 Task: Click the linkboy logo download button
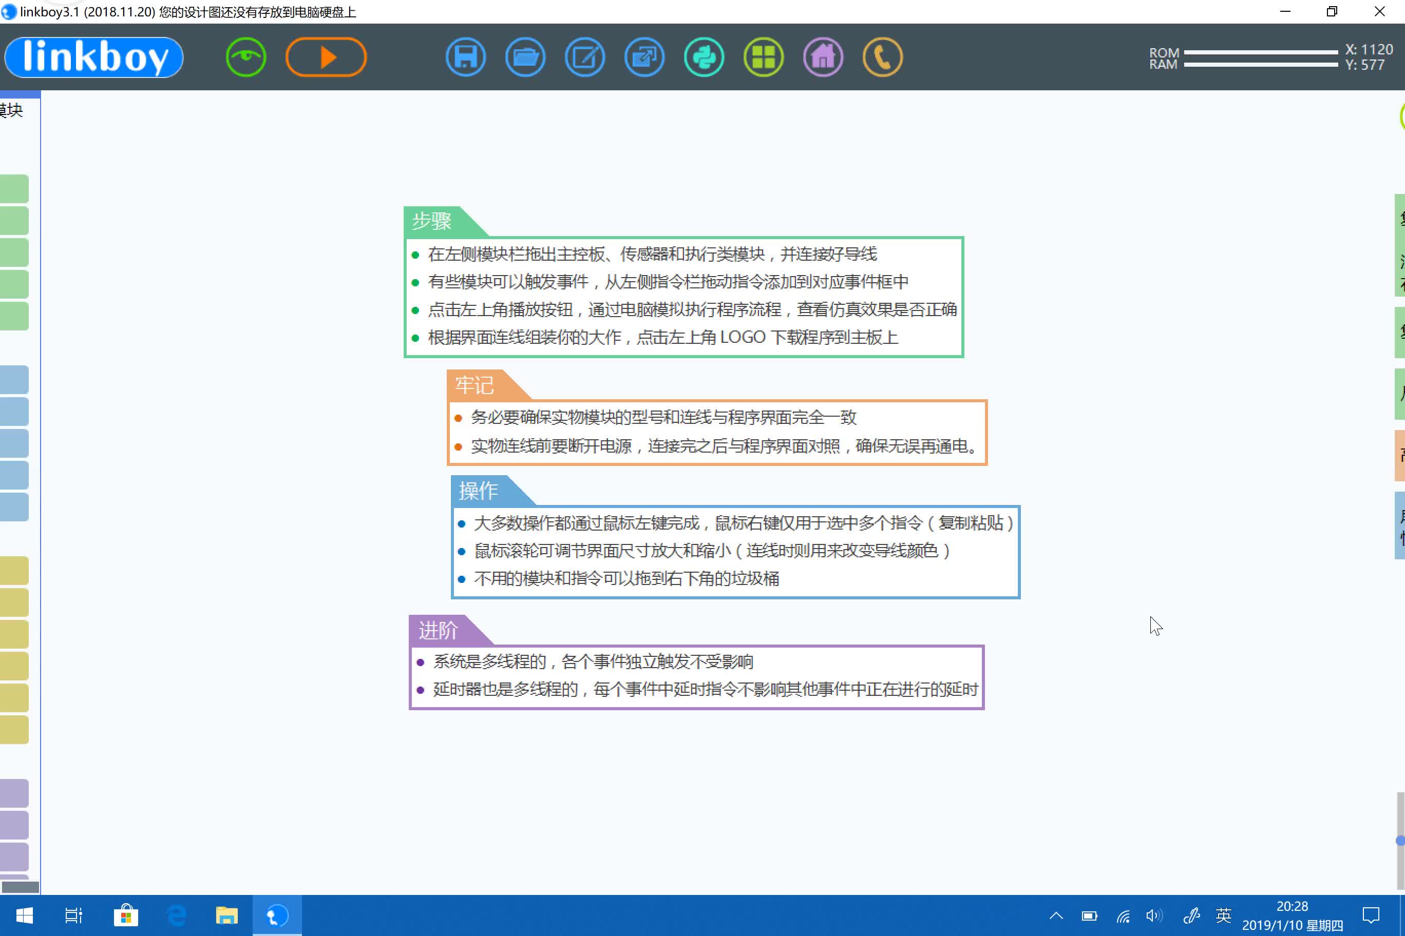(x=94, y=57)
